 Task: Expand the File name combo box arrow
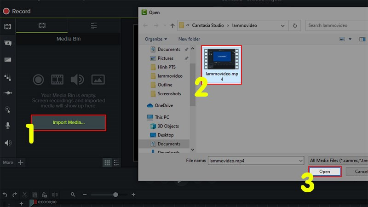(x=301, y=161)
